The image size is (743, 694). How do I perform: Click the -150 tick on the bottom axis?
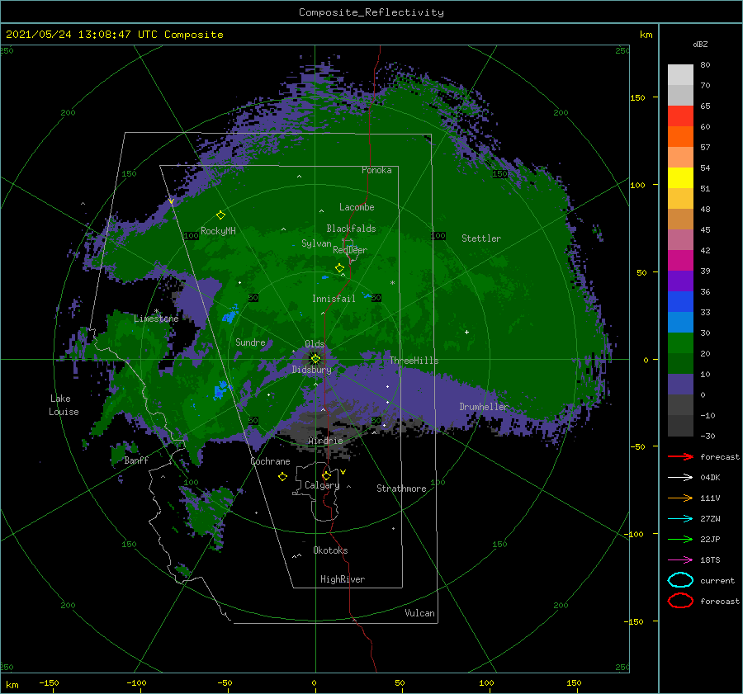(x=49, y=682)
